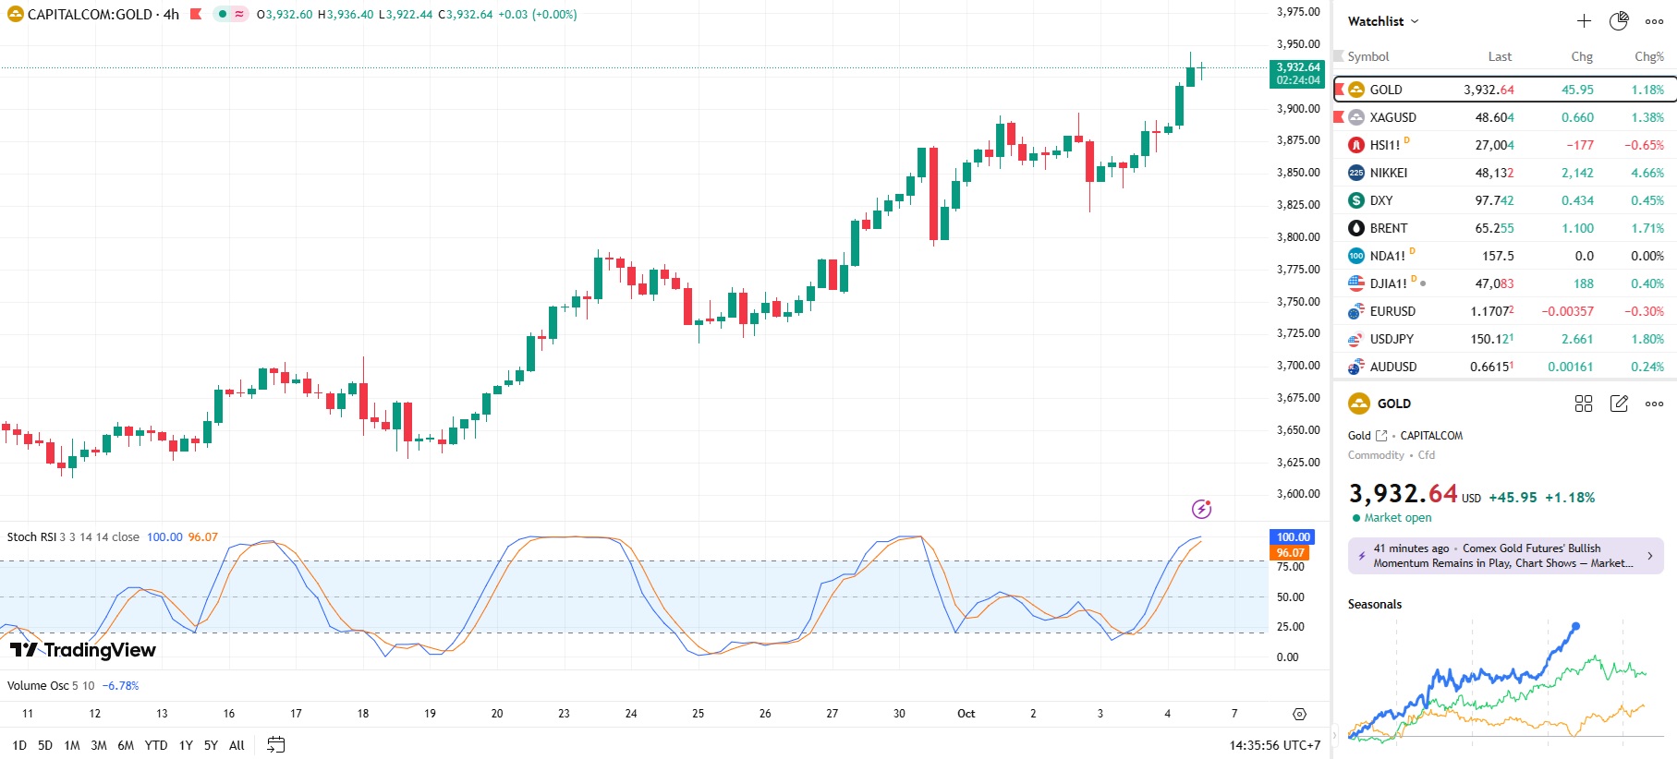This screenshot has width=1677, height=759.
Task: Click the note edit icon in GOLD details
Action: [1619, 404]
